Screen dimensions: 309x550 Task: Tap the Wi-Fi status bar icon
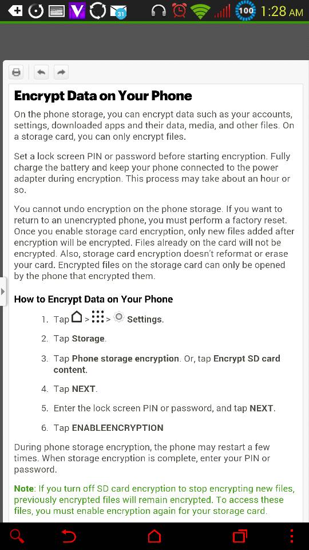coord(200,11)
